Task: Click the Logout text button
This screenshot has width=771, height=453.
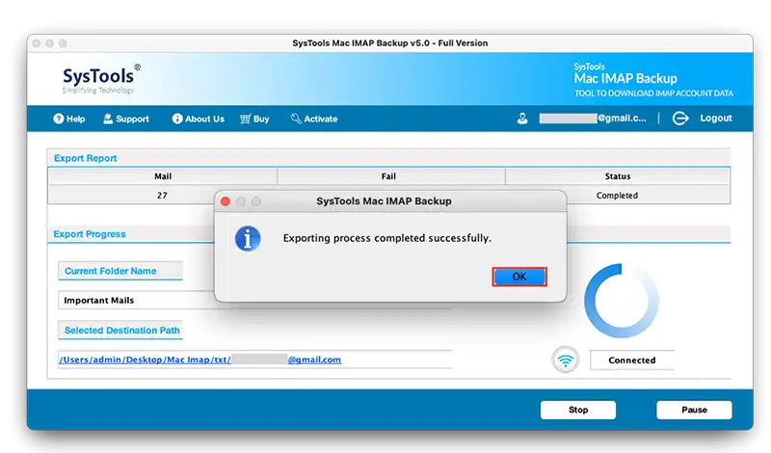Action: point(716,118)
